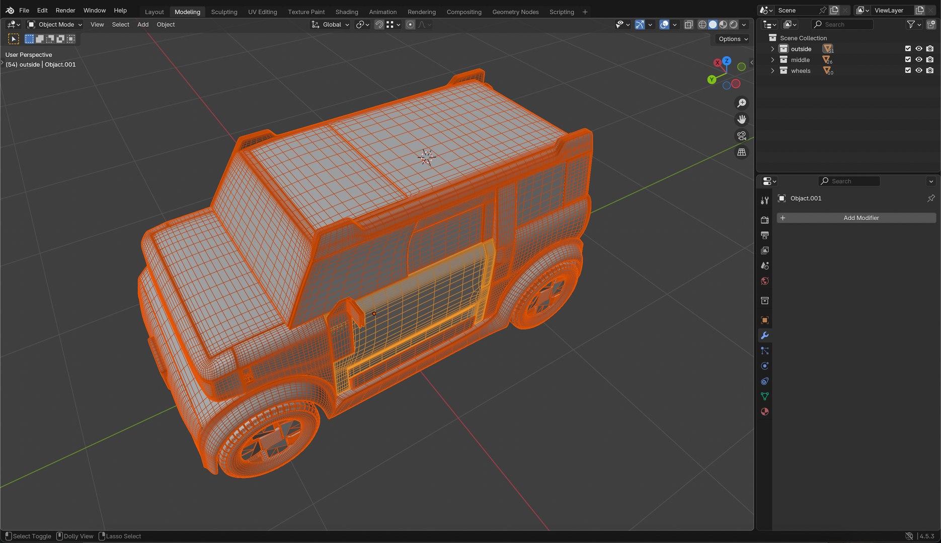Open the Physics properties tab

(764, 366)
